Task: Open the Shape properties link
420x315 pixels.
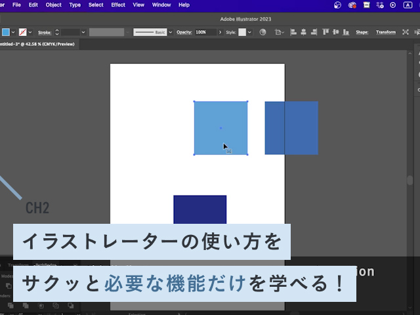Action: pos(362,32)
